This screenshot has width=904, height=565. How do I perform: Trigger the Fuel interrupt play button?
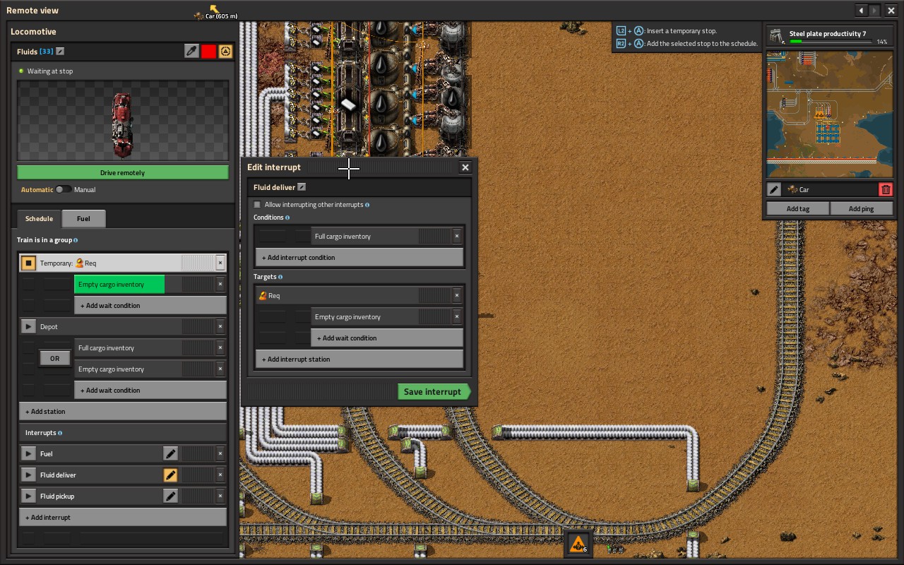coord(28,453)
